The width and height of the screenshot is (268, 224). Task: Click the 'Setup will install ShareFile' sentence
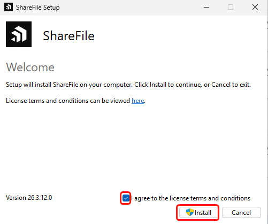[128, 85]
